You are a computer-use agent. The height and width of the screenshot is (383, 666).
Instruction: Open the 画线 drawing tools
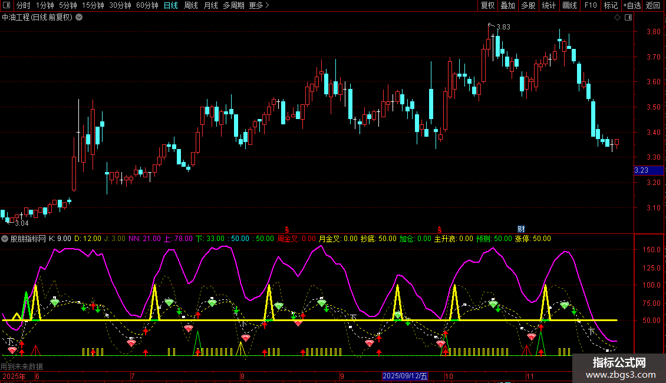(x=569, y=5)
